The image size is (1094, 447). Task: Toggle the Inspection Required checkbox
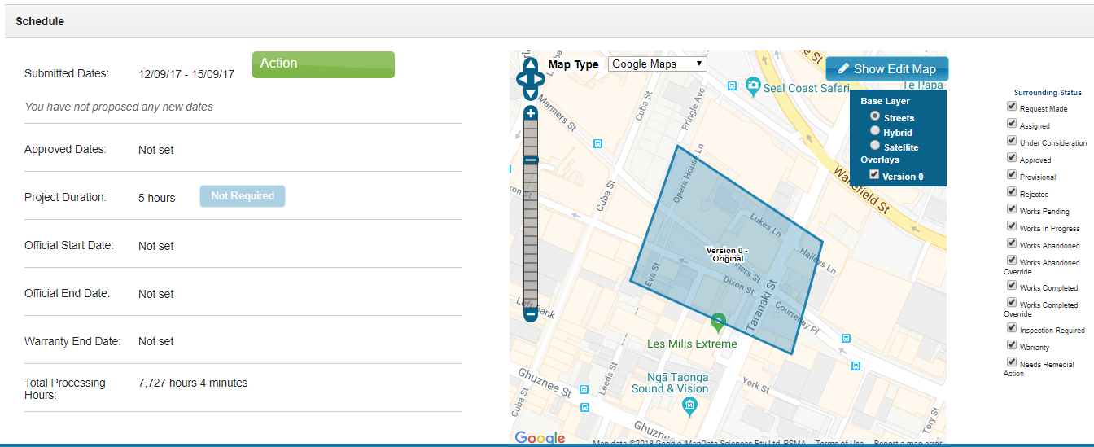tap(1012, 328)
